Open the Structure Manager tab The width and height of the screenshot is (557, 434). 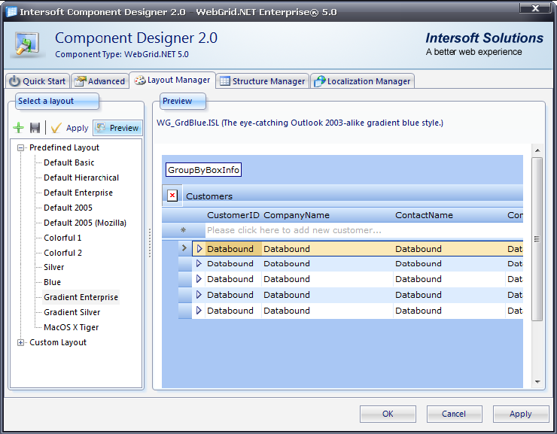tap(262, 81)
